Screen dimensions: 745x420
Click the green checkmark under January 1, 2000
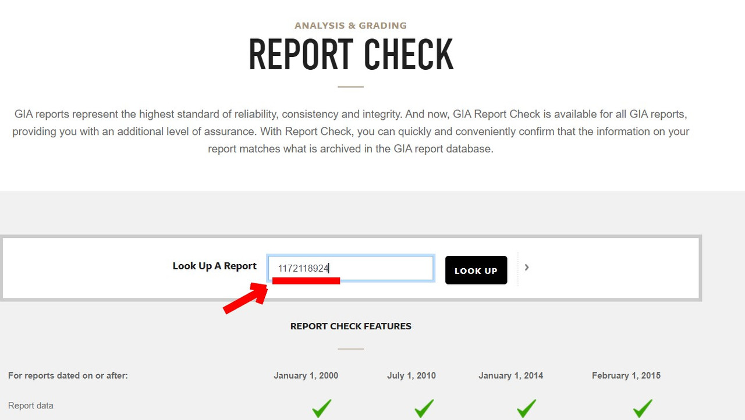[322, 408]
